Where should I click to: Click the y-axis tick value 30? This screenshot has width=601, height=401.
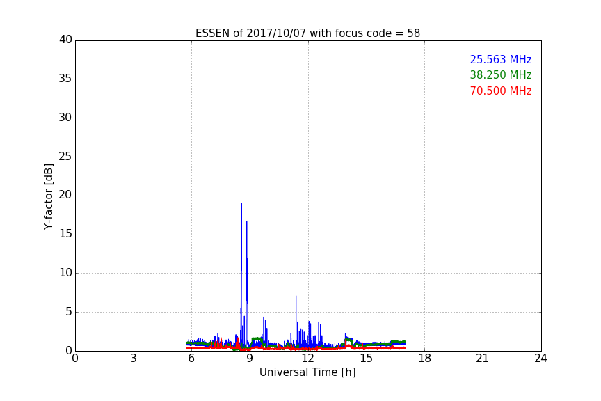tap(65, 118)
